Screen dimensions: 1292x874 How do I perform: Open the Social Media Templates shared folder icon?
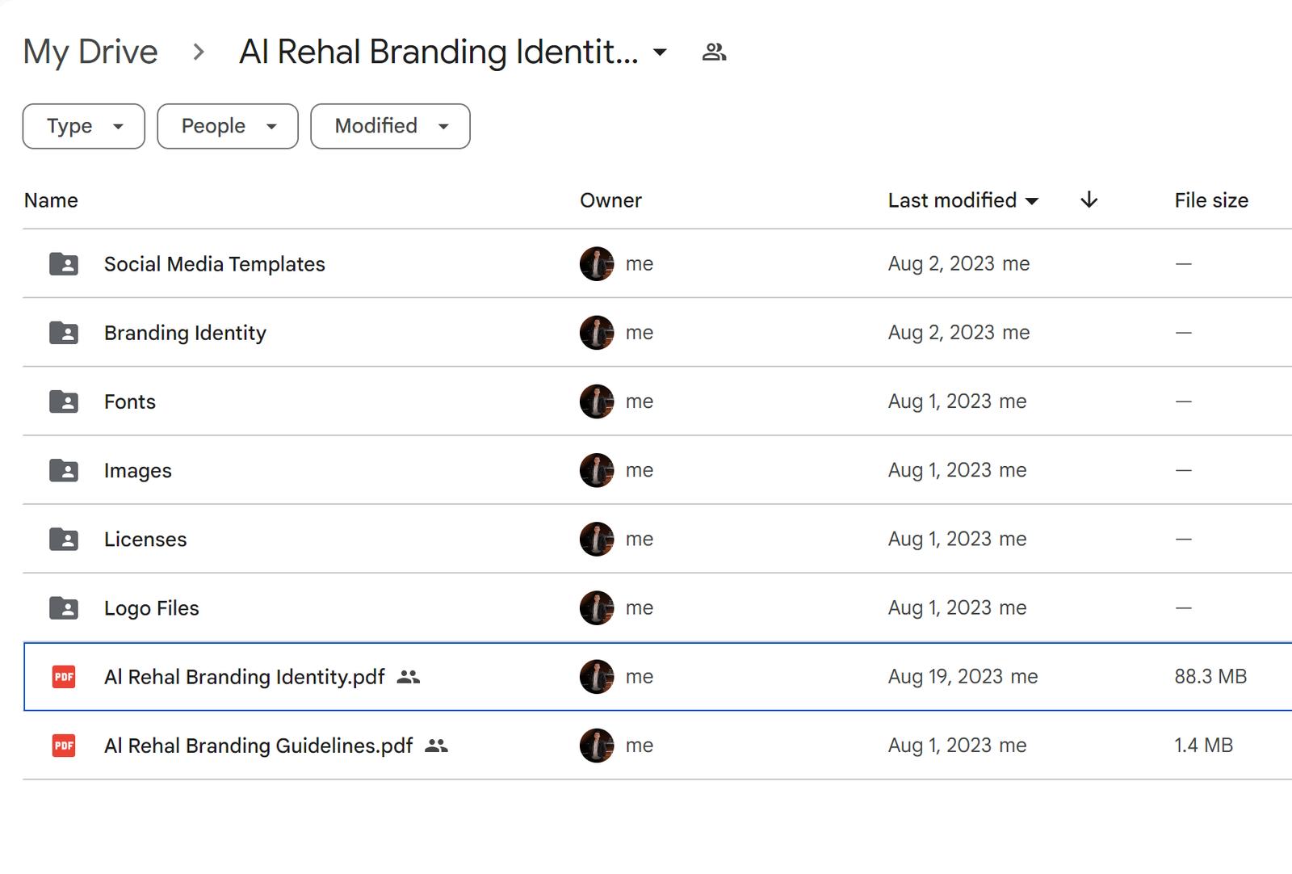click(x=64, y=264)
